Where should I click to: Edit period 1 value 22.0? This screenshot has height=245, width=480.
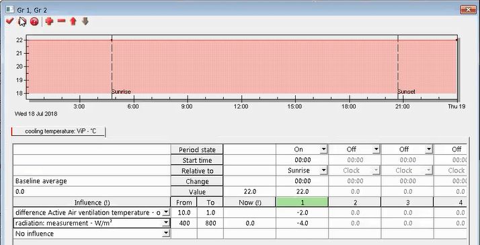pos(303,192)
